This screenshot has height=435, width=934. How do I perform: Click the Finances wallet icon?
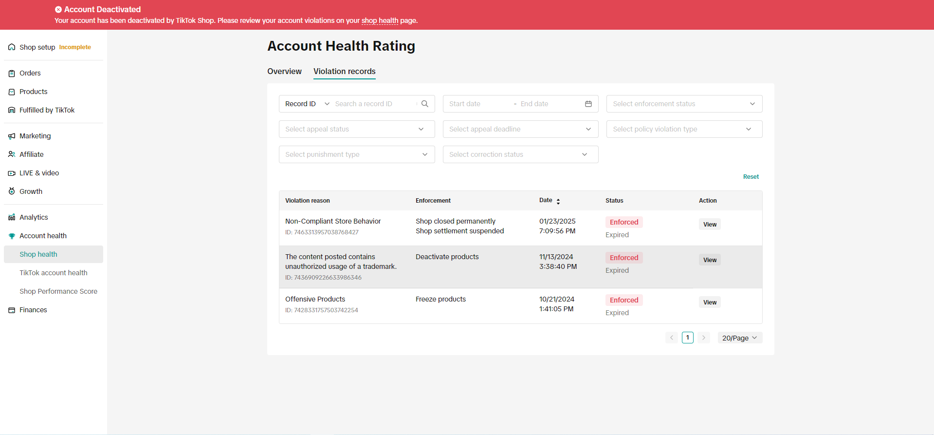12,310
